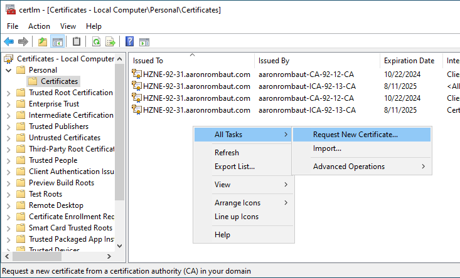Click the clipboard toolbar icon
Screen dimensions: 460x278
77,42
